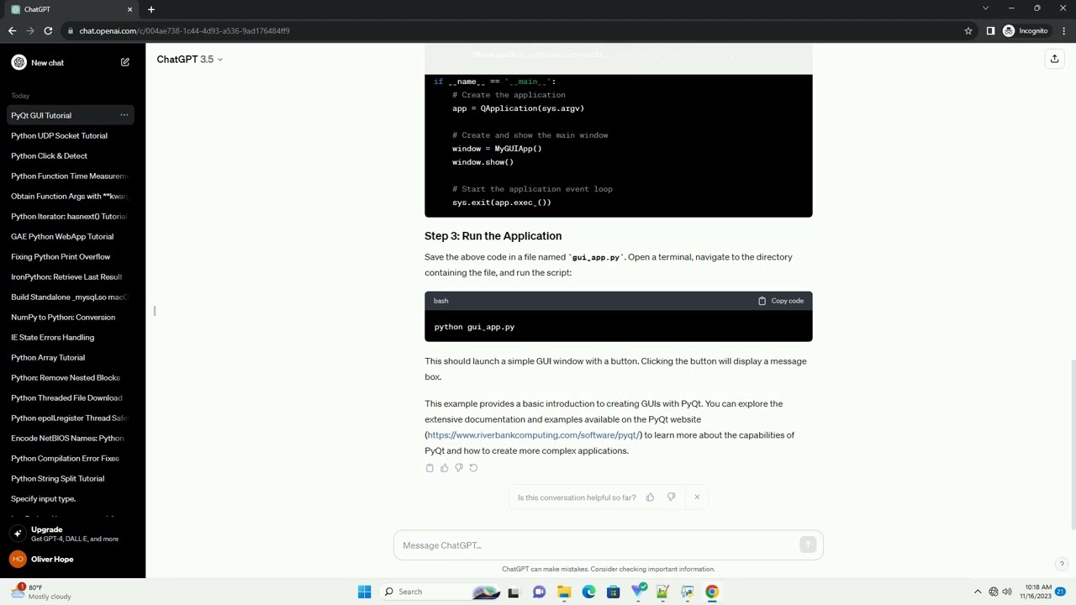1076x605 pixels.
Task: Open Python String Split Tutorial chat
Action: click(x=72, y=478)
